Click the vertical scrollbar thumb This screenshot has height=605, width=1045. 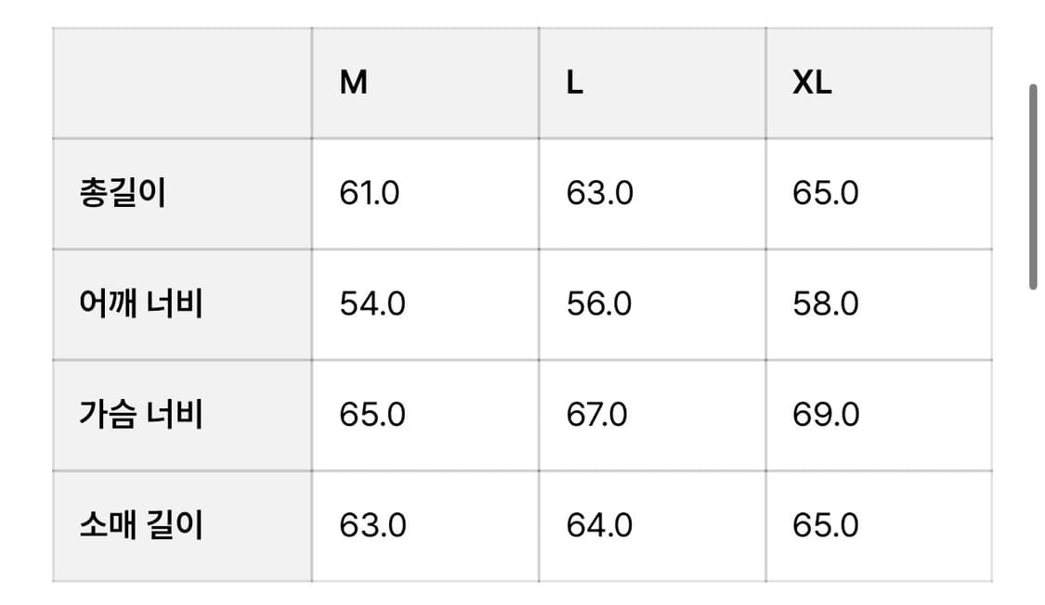(x=1032, y=187)
